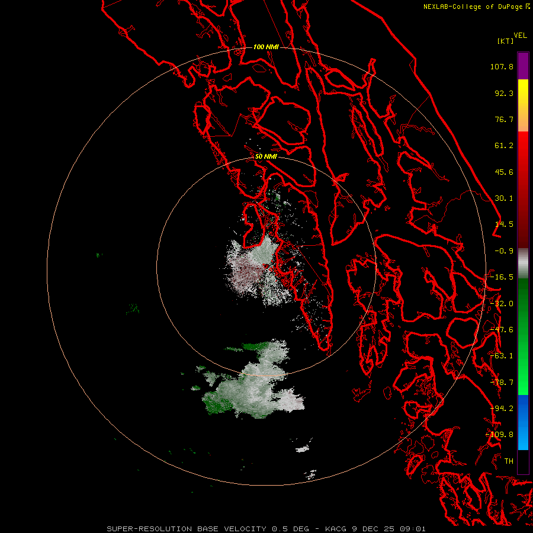Click the 14.5 scale value
Viewport: 533px width, 533px height.
[x=504, y=224]
